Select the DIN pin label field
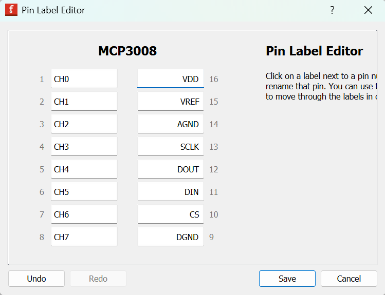385x295 pixels. tap(171, 191)
